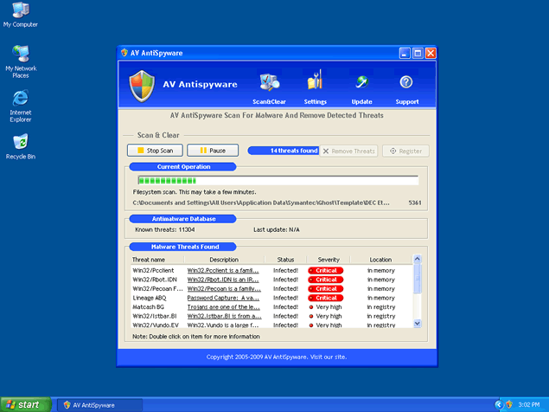Open Internet Explorer desktop icon
This screenshot has height=412, width=549.
tap(20, 97)
